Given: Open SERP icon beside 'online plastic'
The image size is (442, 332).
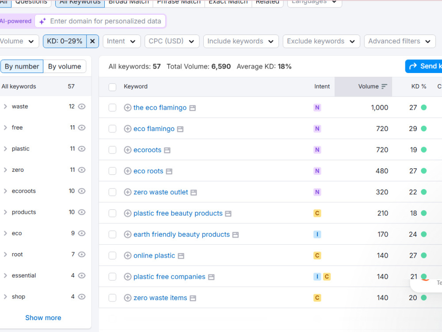Looking at the screenshot, I should click(181, 256).
